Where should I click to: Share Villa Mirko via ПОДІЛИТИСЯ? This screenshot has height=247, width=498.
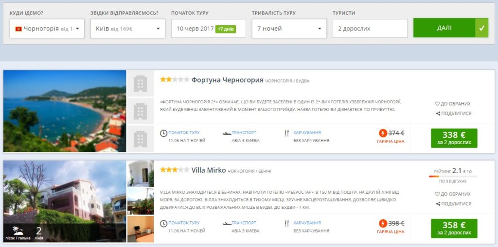click(x=454, y=203)
